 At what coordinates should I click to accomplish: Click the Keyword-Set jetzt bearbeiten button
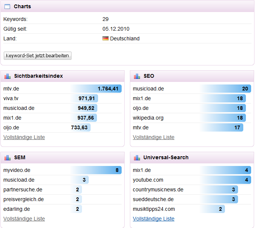pyautogui.click(x=37, y=56)
